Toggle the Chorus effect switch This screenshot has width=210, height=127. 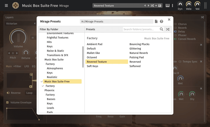(175, 24)
